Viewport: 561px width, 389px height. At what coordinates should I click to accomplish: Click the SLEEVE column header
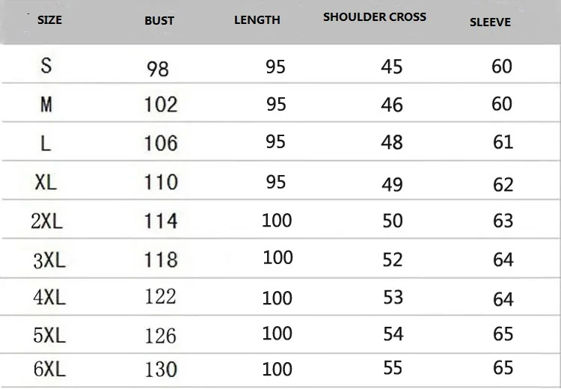click(490, 22)
